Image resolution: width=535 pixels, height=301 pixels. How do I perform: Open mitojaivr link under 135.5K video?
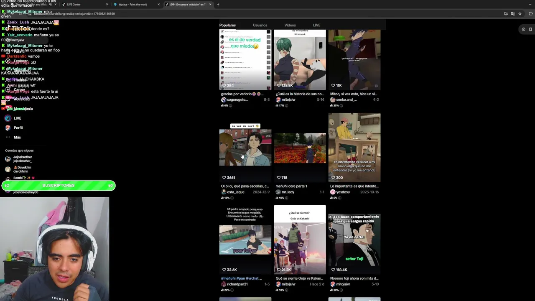coord(288,100)
